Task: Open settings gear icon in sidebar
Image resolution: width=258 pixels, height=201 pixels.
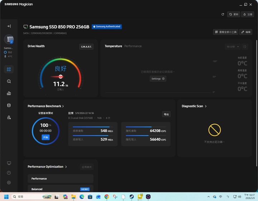Action: [9, 182]
